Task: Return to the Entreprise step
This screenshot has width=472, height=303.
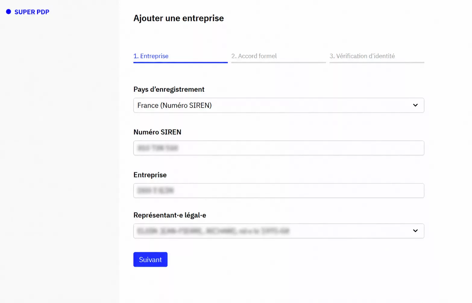Action: tap(151, 56)
